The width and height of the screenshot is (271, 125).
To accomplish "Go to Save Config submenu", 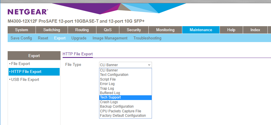I will click(21, 38).
